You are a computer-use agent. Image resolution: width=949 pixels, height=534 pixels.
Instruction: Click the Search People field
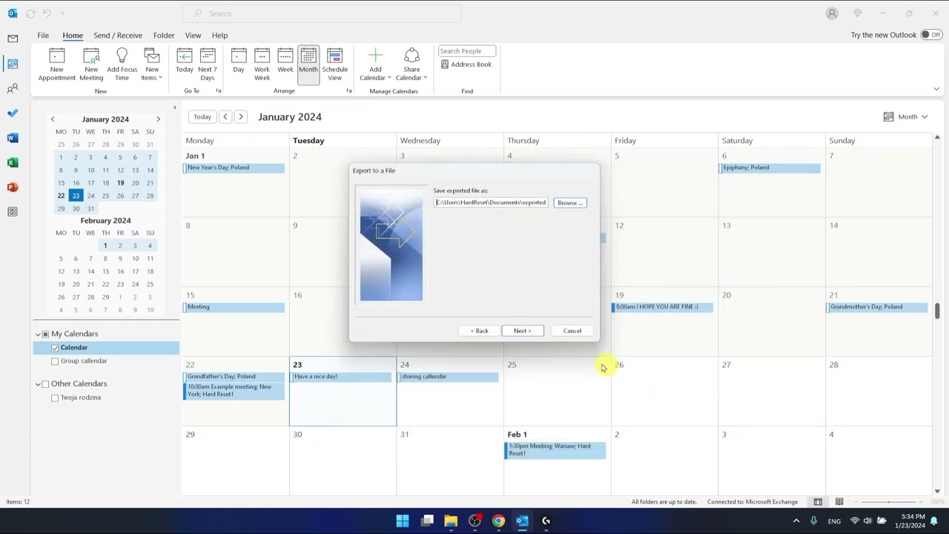(466, 51)
